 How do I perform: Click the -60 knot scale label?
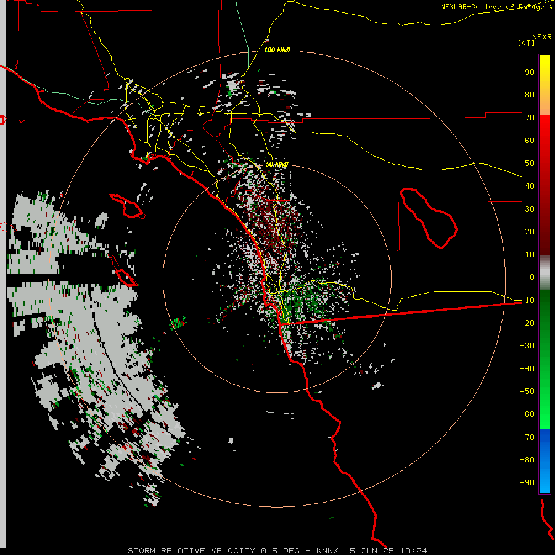[x=527, y=414]
